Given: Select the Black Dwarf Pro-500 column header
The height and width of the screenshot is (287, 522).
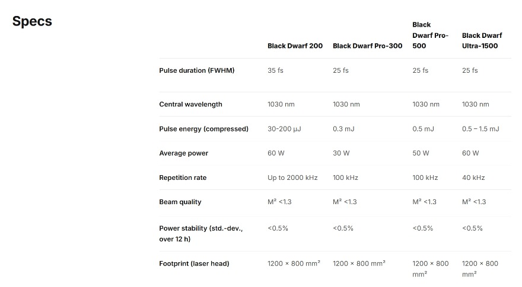Looking at the screenshot, I should 430,35.
